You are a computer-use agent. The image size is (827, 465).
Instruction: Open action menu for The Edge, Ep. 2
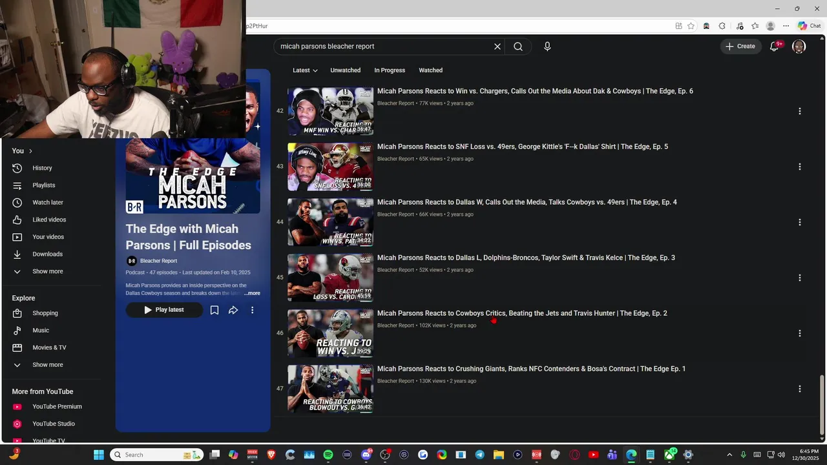click(800, 333)
